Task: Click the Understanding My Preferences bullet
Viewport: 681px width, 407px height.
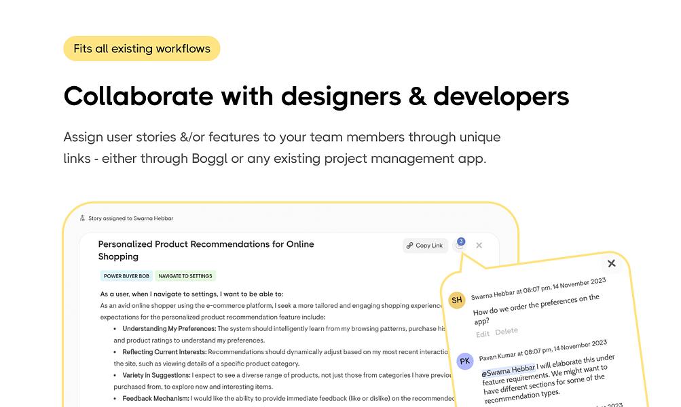Action: click(x=169, y=329)
